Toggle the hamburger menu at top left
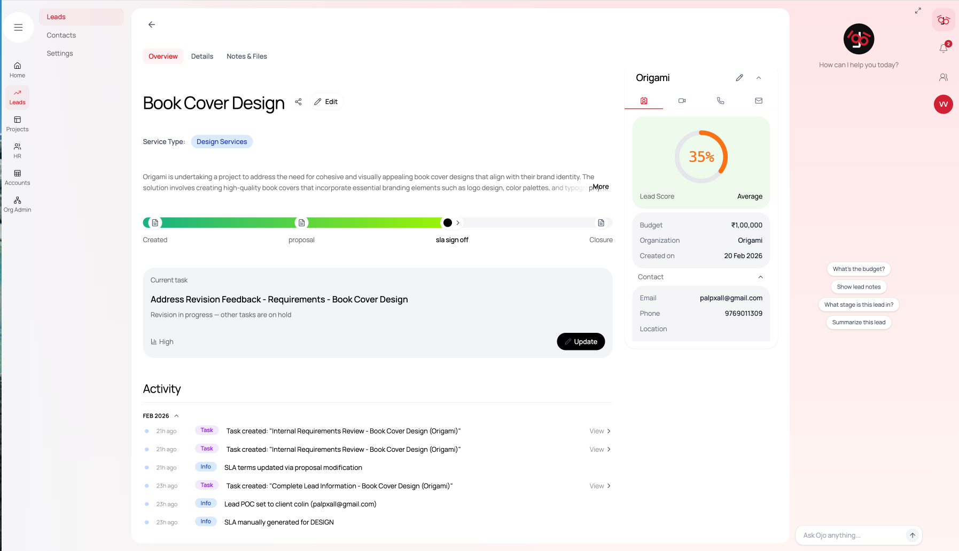 (x=18, y=27)
